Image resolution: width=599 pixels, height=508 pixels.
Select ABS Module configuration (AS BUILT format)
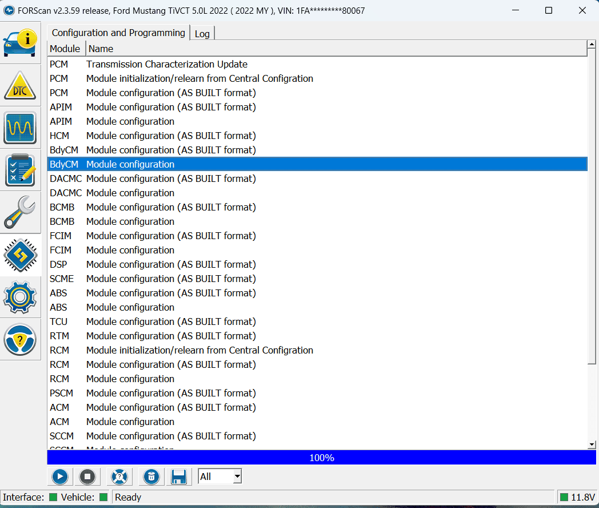coord(317,293)
